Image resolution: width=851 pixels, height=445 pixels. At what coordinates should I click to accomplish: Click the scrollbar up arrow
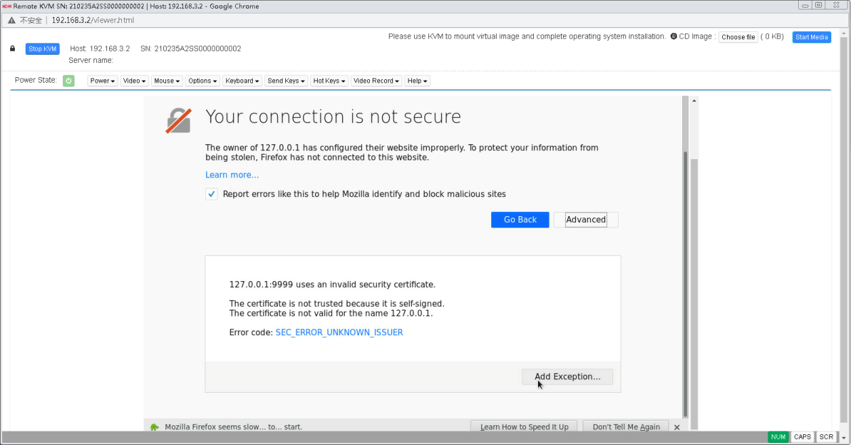[x=694, y=101]
